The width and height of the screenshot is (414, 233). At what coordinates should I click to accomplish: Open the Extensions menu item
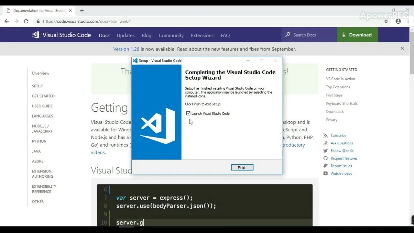pos(202,35)
